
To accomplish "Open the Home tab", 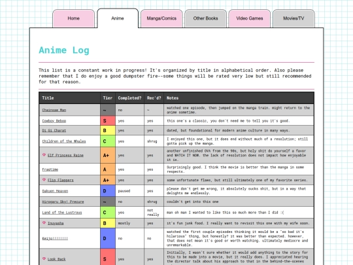I will (74, 18).
